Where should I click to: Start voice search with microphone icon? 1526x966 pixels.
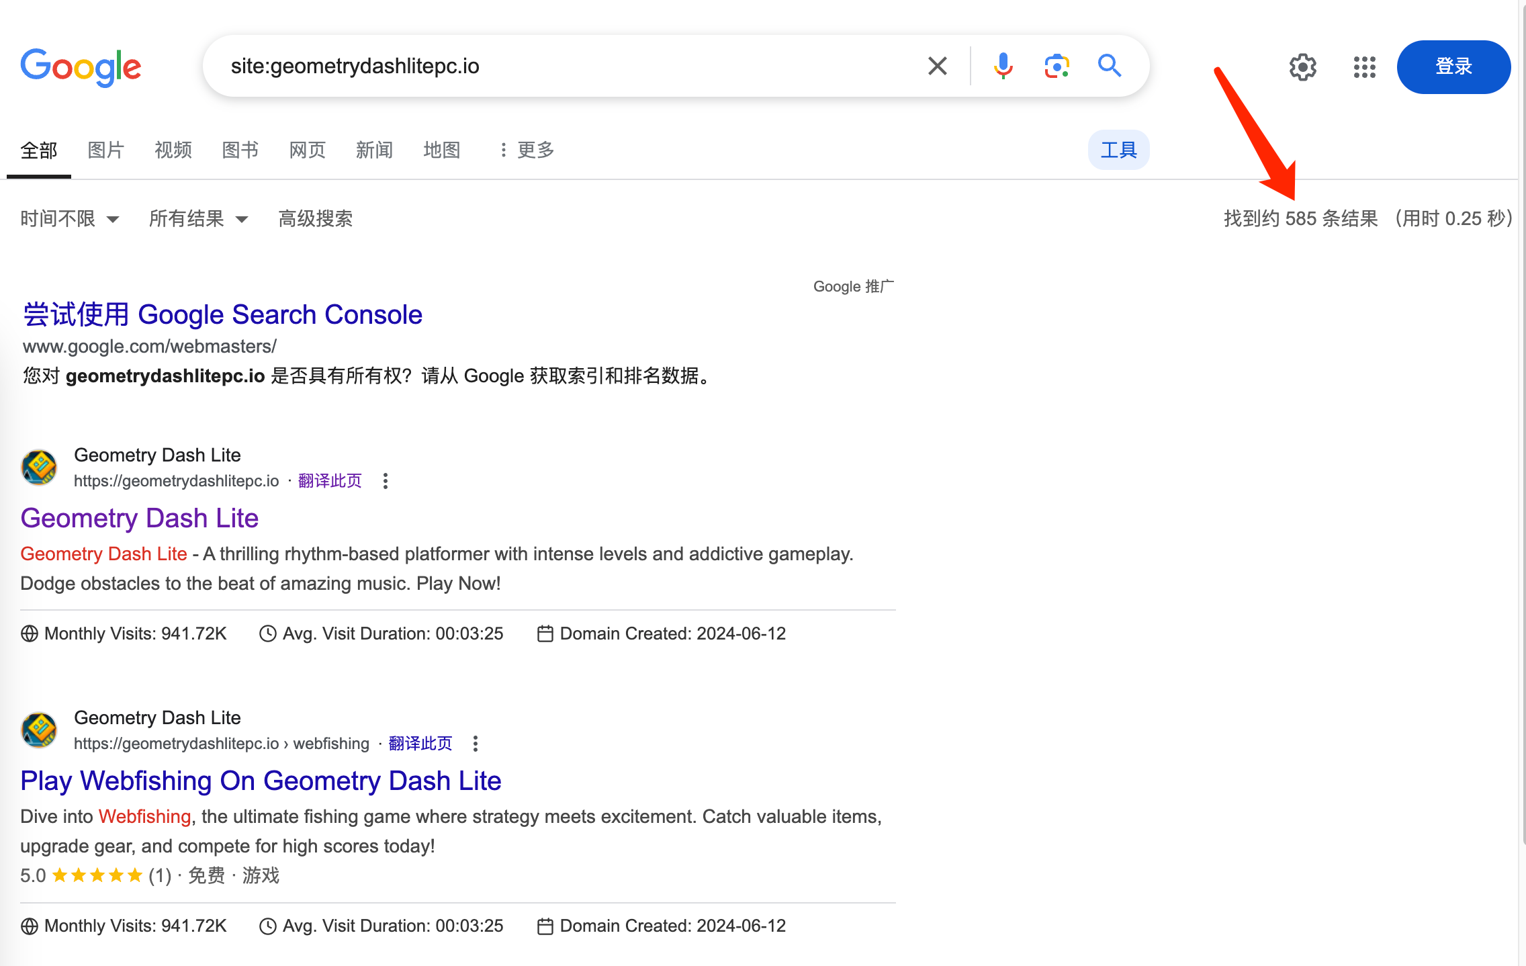pos(1003,66)
